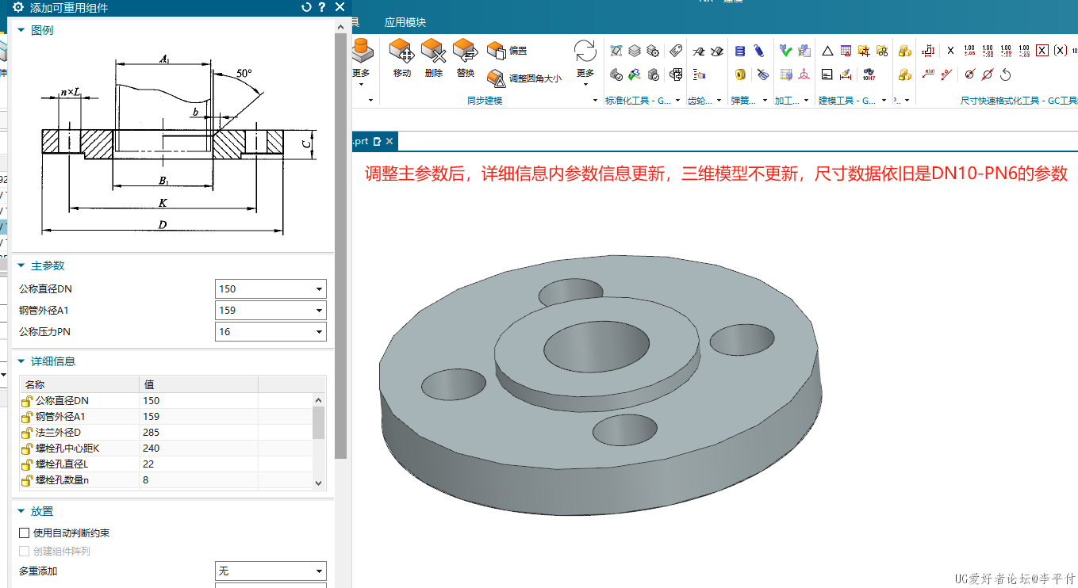This screenshot has height=588, width=1078.
Task: Toggle 使用自动判断约束 checkbox
Action: coord(24,533)
